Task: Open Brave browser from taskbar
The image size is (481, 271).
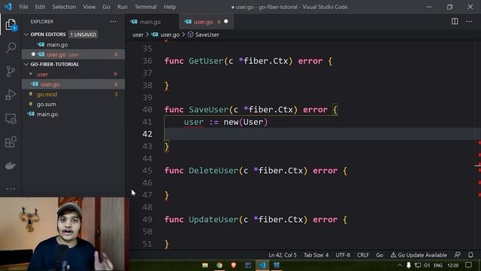Action: pos(234,265)
